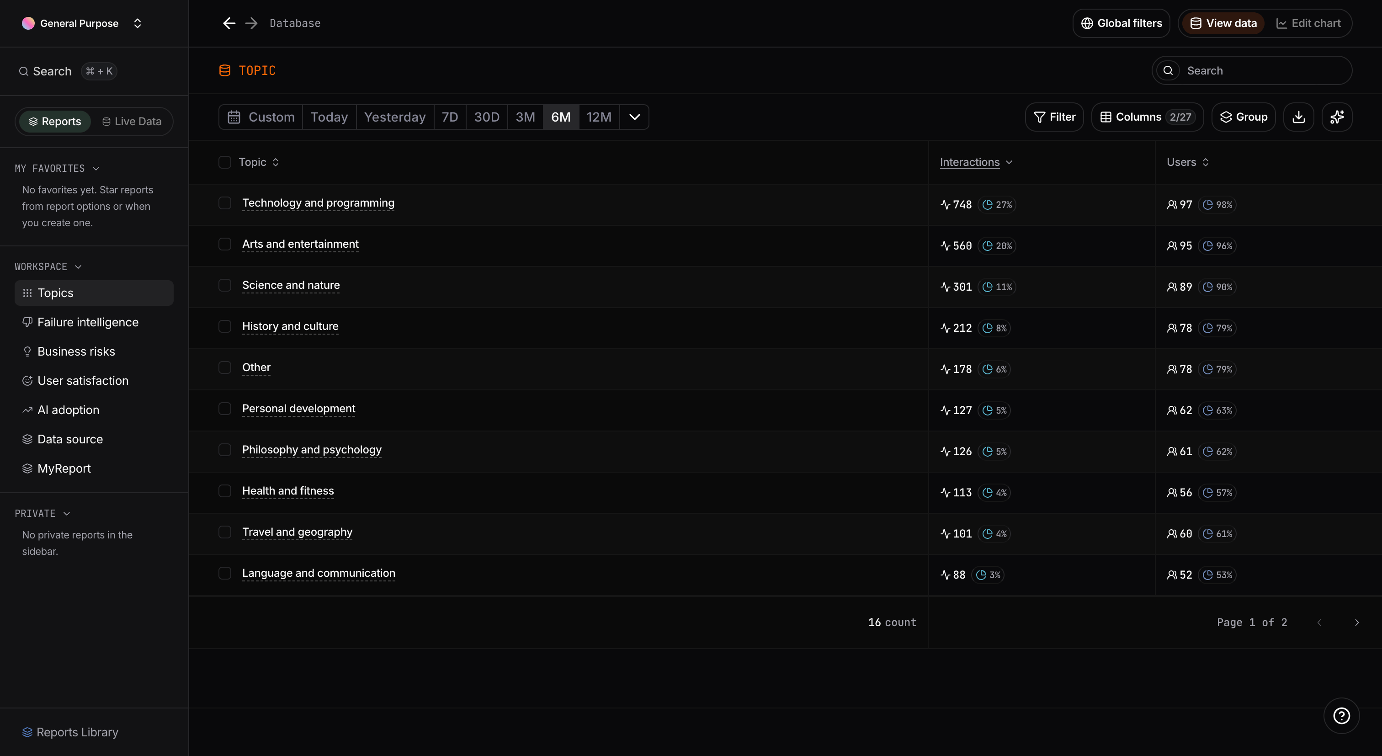
Task: Open the Technology and programming topic link
Action: coord(318,203)
